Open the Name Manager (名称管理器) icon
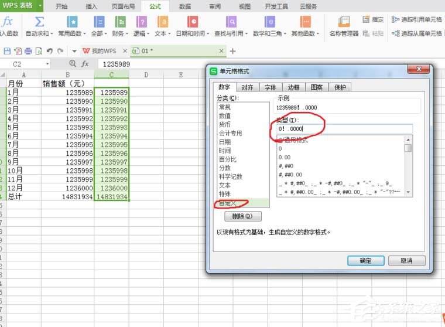Screen dimensions: 445x327 [x=344, y=22]
